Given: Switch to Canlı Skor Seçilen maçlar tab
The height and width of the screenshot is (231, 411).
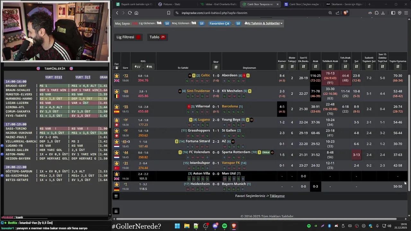Looking at the screenshot, I should tap(302, 4).
